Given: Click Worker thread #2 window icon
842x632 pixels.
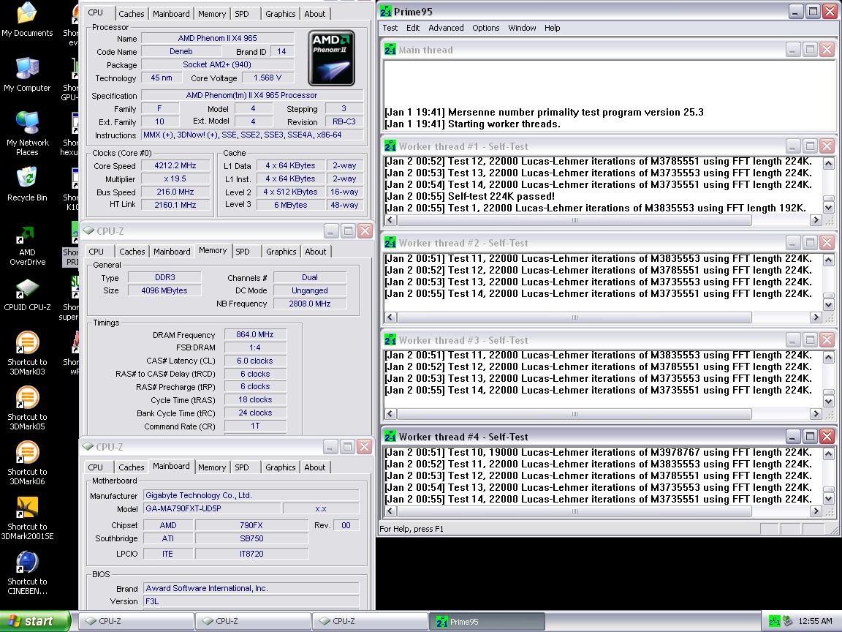Looking at the screenshot, I should point(390,243).
